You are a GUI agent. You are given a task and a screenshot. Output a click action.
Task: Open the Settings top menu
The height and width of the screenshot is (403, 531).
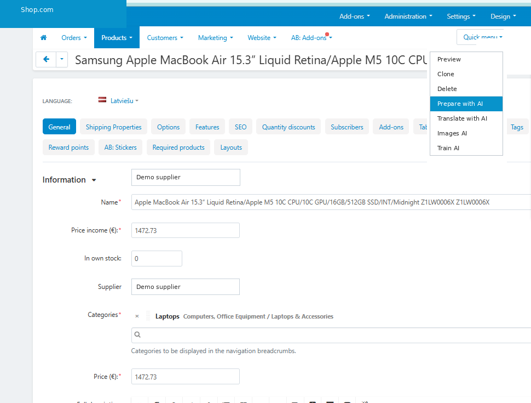[461, 16]
